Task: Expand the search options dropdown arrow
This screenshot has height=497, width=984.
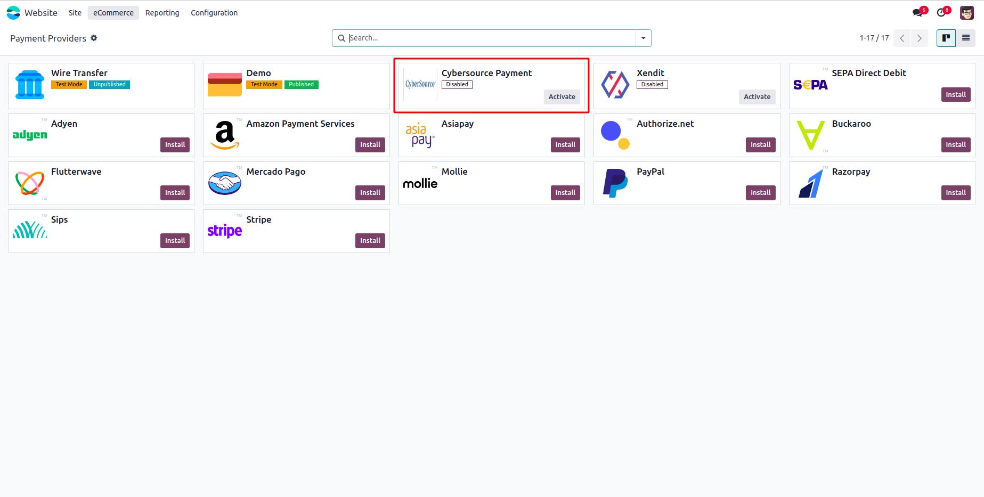Action: [643, 38]
